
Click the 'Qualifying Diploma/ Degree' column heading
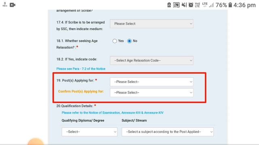point(83,120)
